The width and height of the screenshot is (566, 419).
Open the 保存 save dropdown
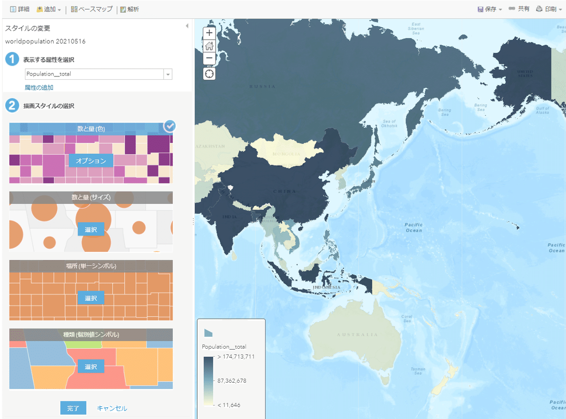point(490,9)
